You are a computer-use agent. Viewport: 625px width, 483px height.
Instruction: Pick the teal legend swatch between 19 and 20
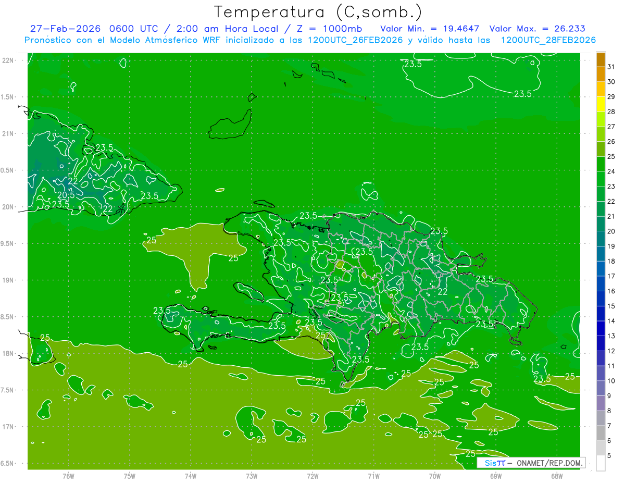601,239
